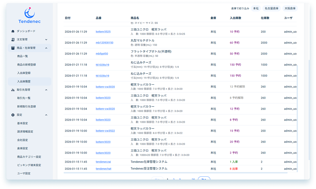Screen dimensions: 316x189
Task: Open product link keitenr3525
Action: pyautogui.click(x=103, y=32)
